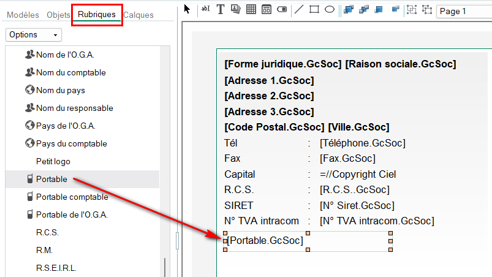Click the '[Téléphone.GcSoc]' field
The width and height of the screenshot is (492, 277).
pyautogui.click(x=363, y=143)
